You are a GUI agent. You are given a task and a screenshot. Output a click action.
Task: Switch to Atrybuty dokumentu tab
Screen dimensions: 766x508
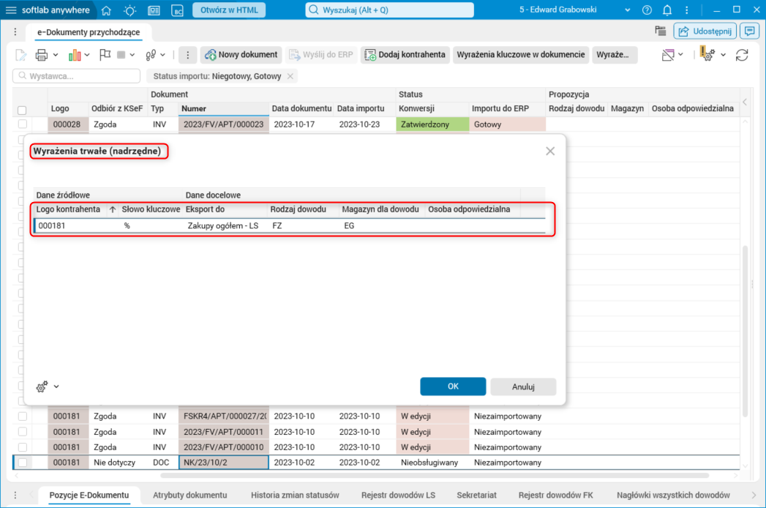click(189, 496)
